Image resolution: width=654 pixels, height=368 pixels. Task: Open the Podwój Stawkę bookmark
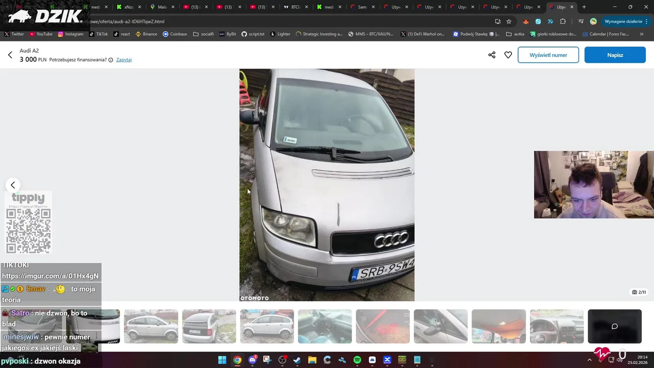(476, 34)
